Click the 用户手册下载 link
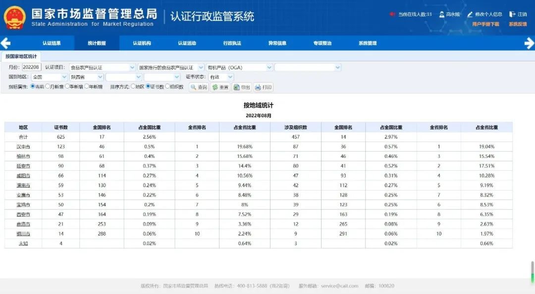 pyautogui.click(x=485, y=24)
